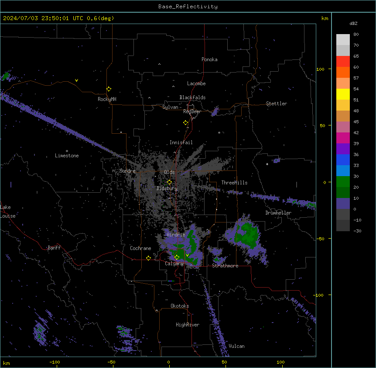Click the Blackfalds city label

(x=192, y=97)
